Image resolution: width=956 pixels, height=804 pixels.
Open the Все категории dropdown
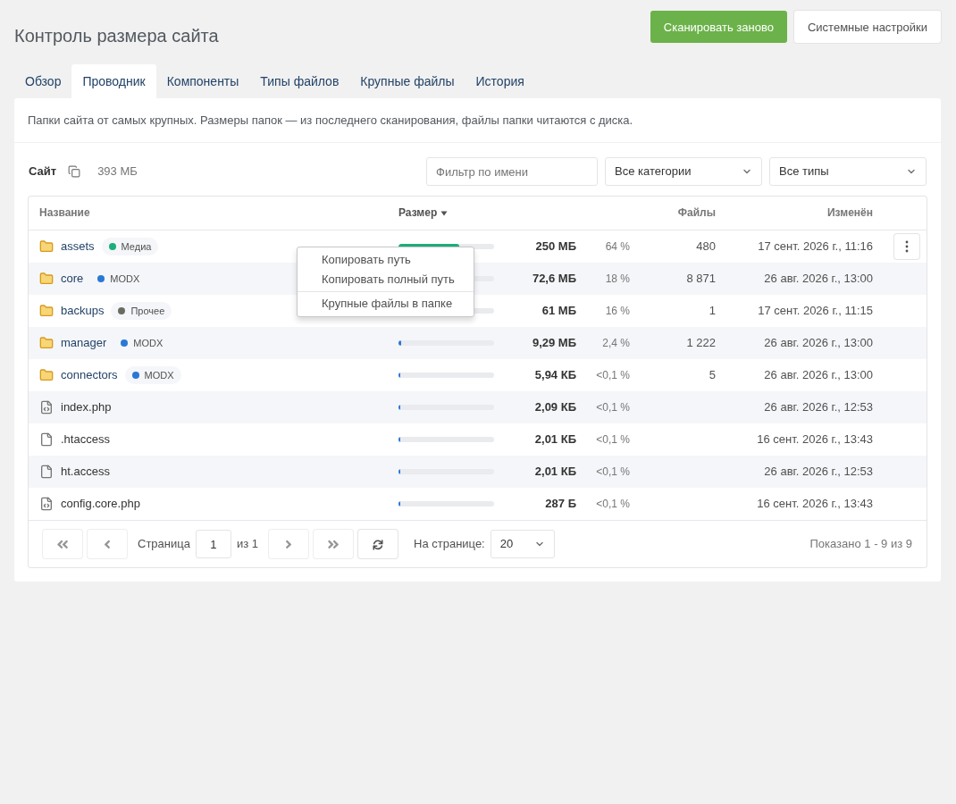[683, 172]
